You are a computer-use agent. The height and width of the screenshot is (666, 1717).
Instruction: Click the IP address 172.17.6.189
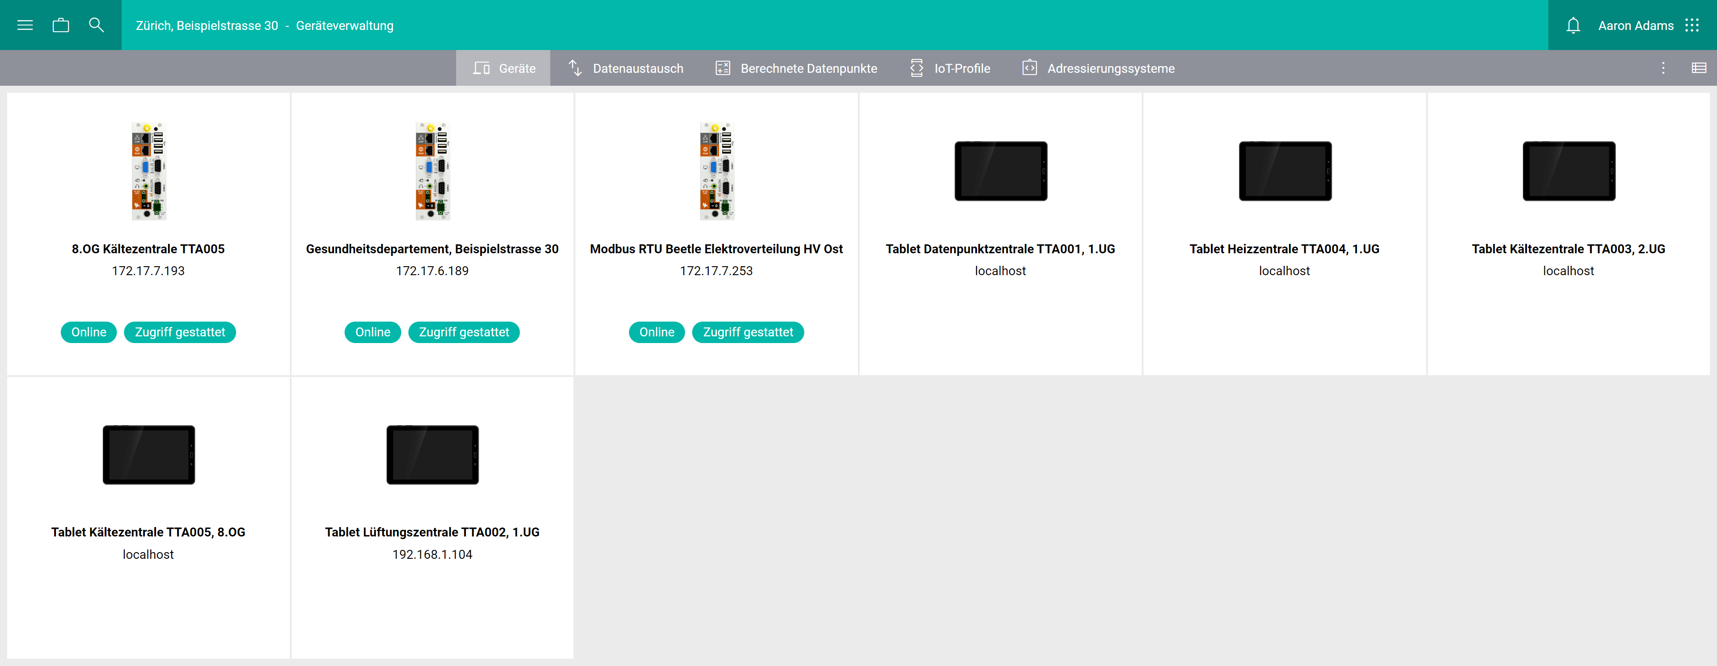tap(432, 271)
